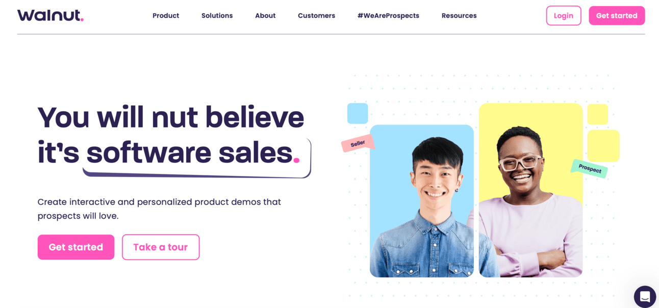Select the prospect photo on yellow background

click(530, 190)
